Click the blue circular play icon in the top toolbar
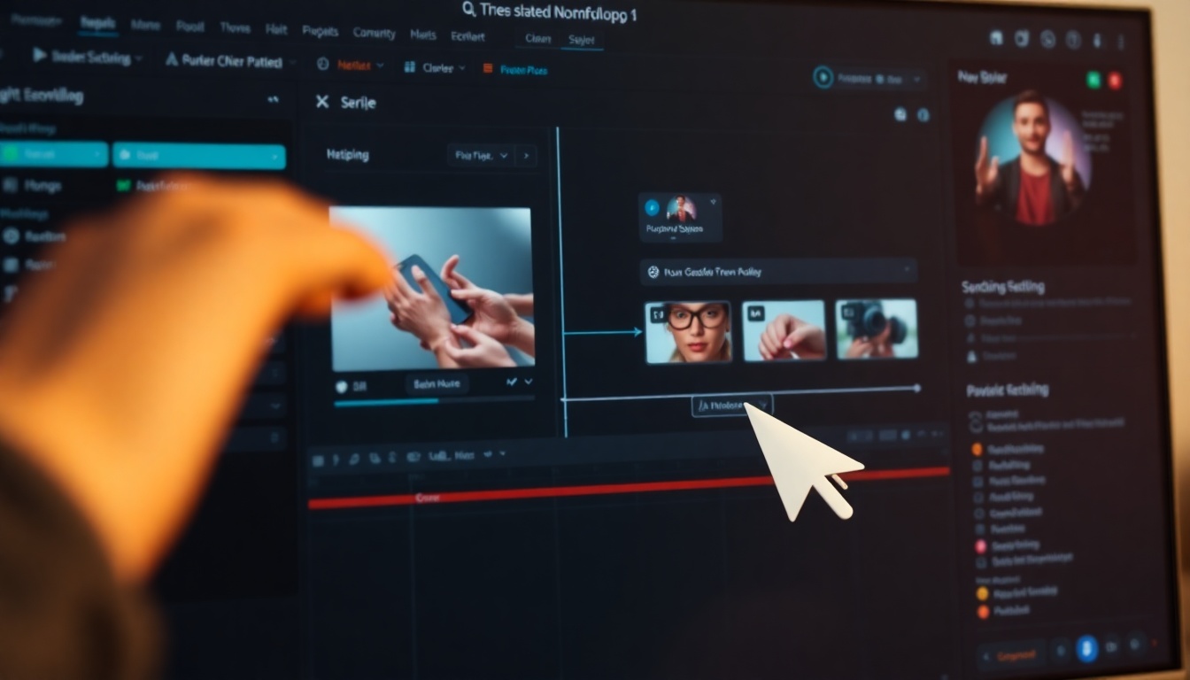Screen dimensions: 1190x680 point(823,78)
